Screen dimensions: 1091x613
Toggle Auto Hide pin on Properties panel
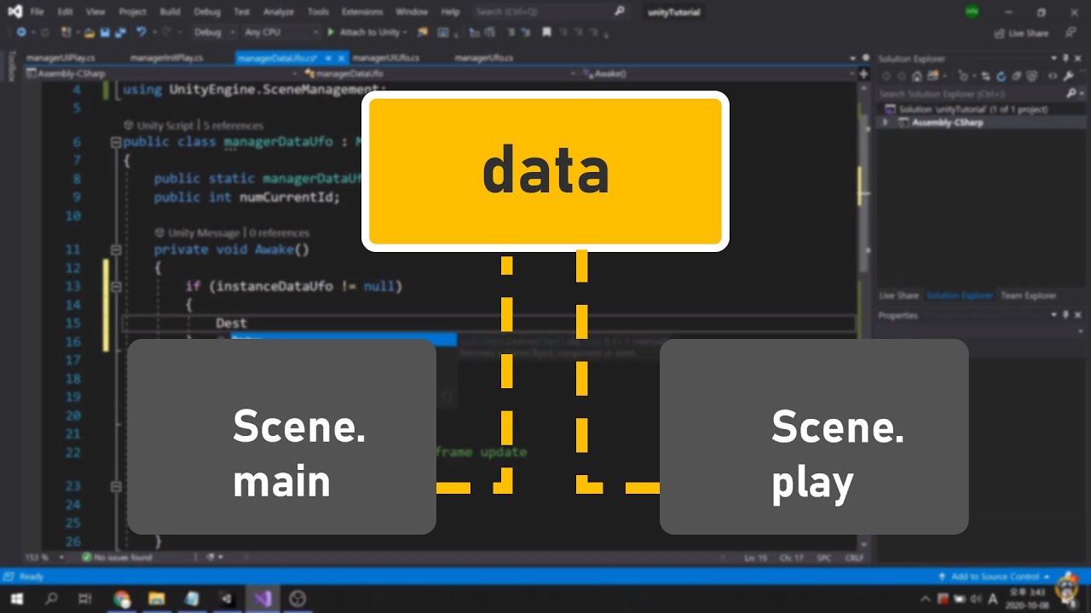coord(1065,315)
